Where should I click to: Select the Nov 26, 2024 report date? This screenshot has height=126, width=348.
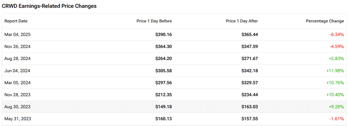pyautogui.click(x=18, y=47)
